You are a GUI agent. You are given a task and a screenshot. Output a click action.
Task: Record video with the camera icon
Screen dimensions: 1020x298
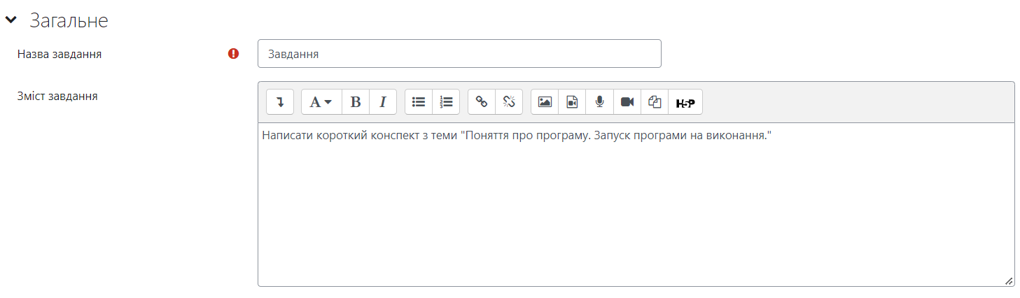click(x=627, y=102)
